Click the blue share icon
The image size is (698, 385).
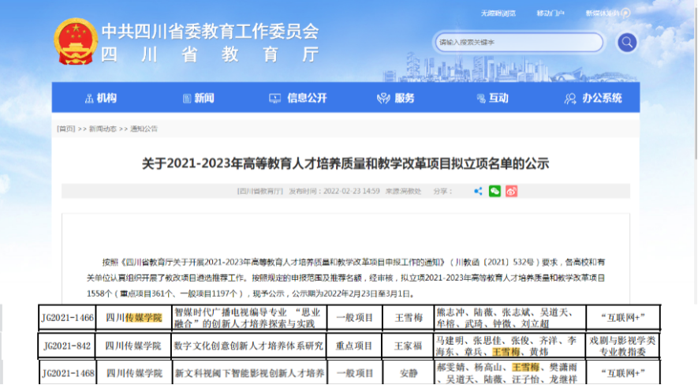coord(478,191)
